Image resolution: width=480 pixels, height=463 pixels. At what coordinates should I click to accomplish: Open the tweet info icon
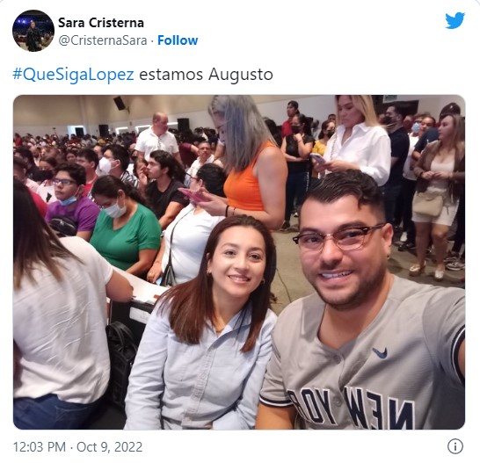coord(455,446)
